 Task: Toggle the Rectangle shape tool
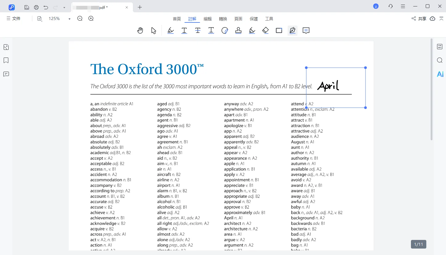279,30
